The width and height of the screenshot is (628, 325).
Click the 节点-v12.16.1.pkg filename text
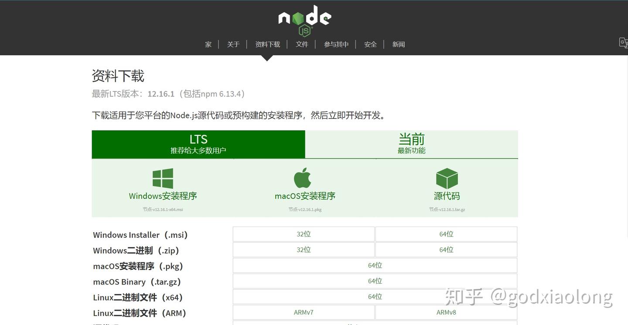(x=305, y=210)
